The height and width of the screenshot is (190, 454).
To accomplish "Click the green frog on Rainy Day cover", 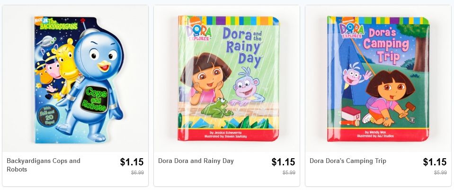I will click(213, 108).
